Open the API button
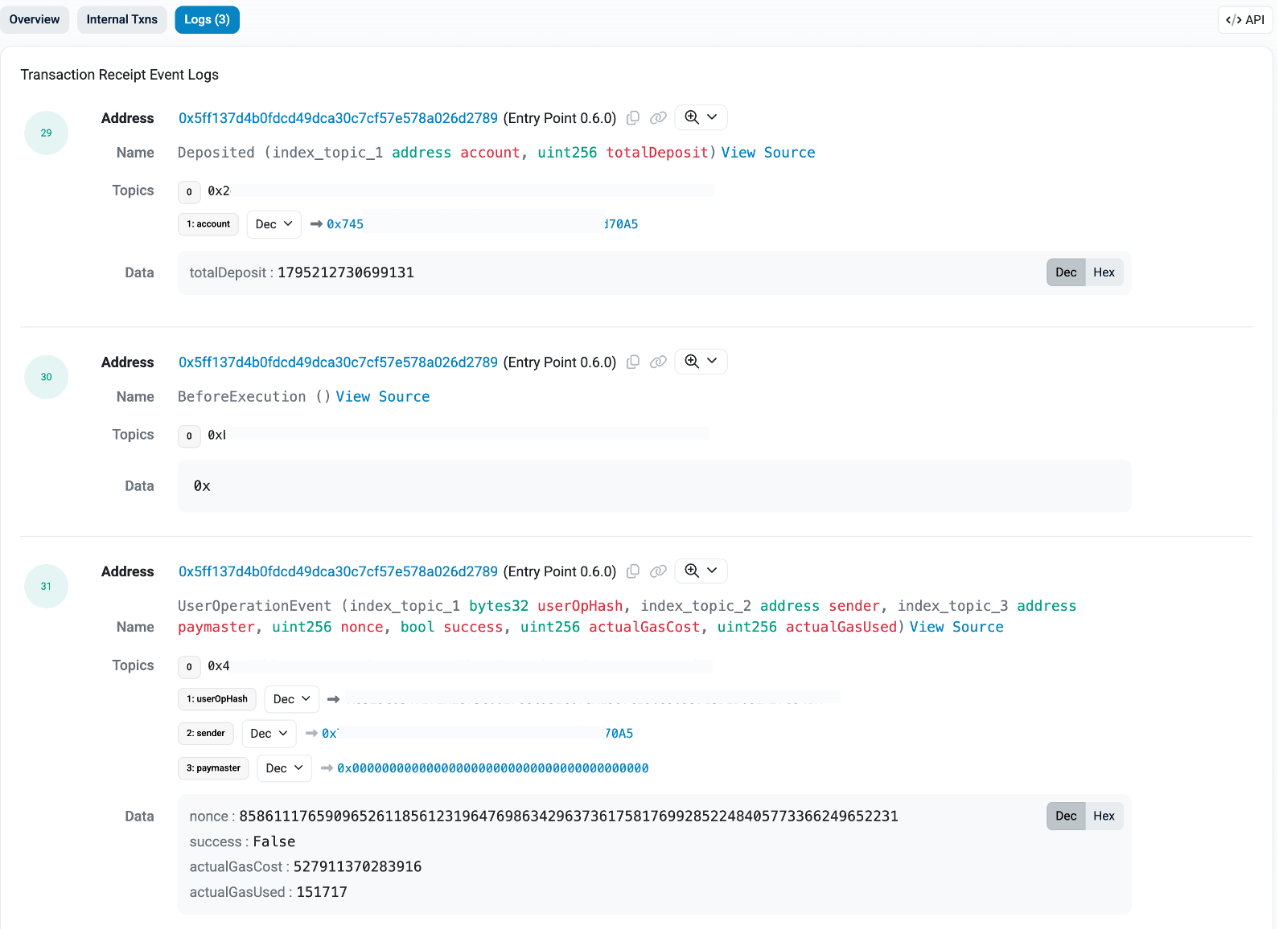This screenshot has width=1279, height=929. 1244,19
